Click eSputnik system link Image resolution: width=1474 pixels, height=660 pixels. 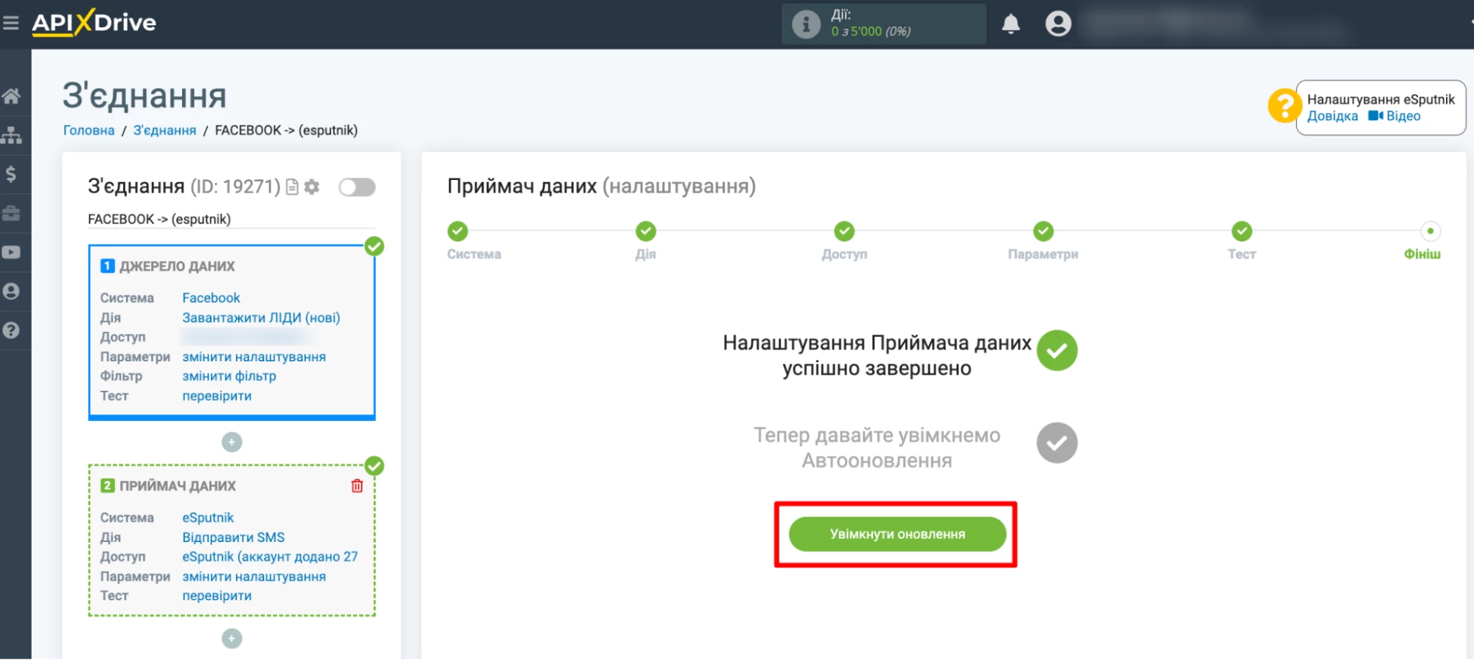pyautogui.click(x=208, y=518)
